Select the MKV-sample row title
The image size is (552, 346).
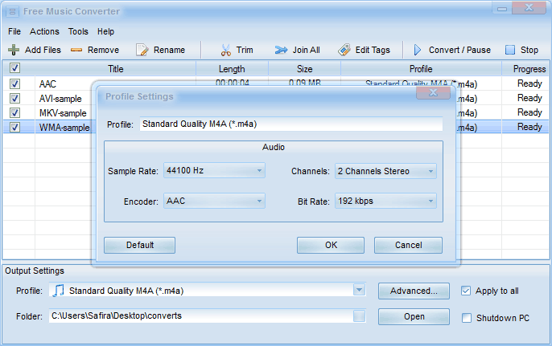[63, 113]
